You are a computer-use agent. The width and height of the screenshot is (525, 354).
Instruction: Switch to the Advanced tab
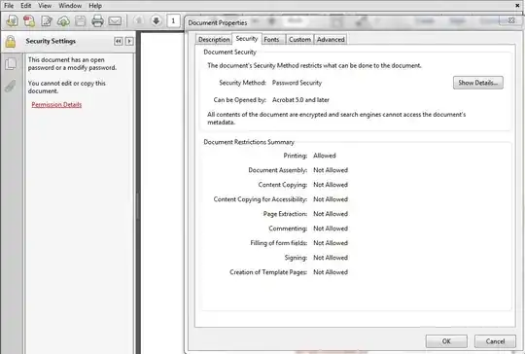pyautogui.click(x=331, y=40)
